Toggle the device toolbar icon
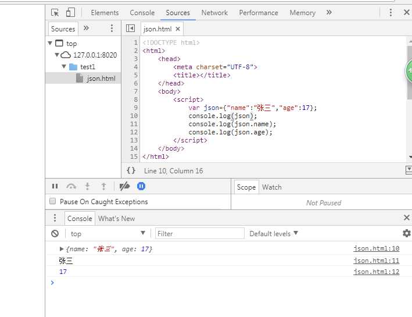 click(x=70, y=12)
